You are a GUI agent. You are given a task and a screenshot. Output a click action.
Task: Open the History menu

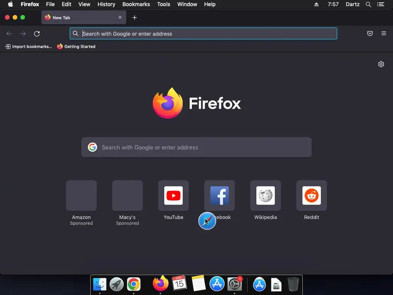(x=106, y=4)
